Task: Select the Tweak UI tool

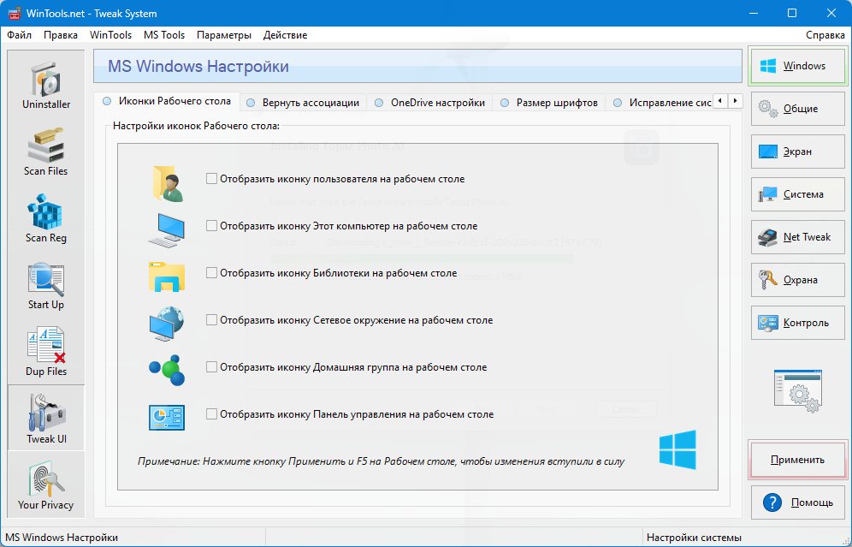Action: 46,418
